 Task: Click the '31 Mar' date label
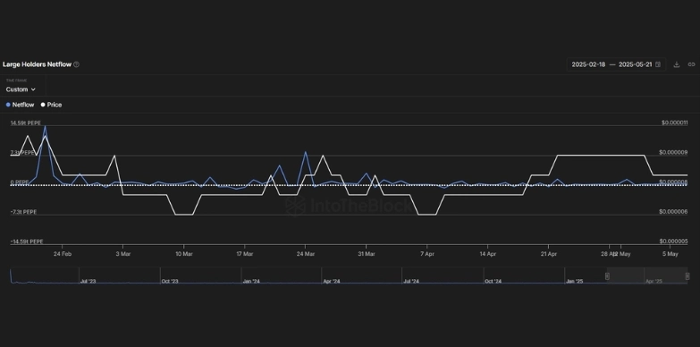coord(366,254)
